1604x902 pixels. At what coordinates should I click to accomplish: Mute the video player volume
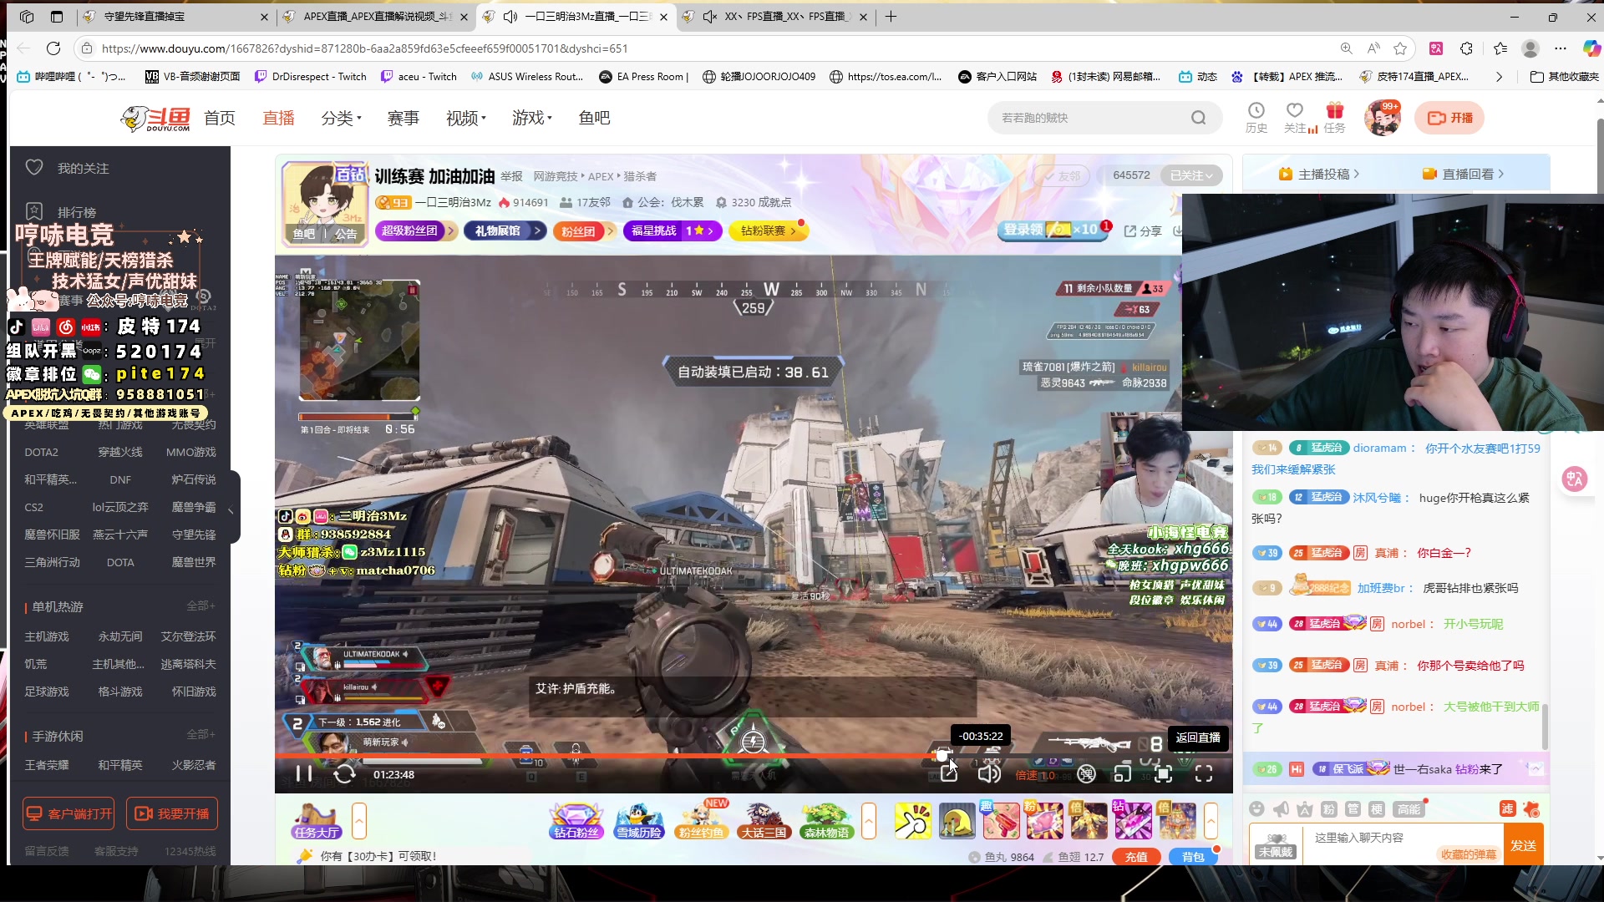click(989, 774)
